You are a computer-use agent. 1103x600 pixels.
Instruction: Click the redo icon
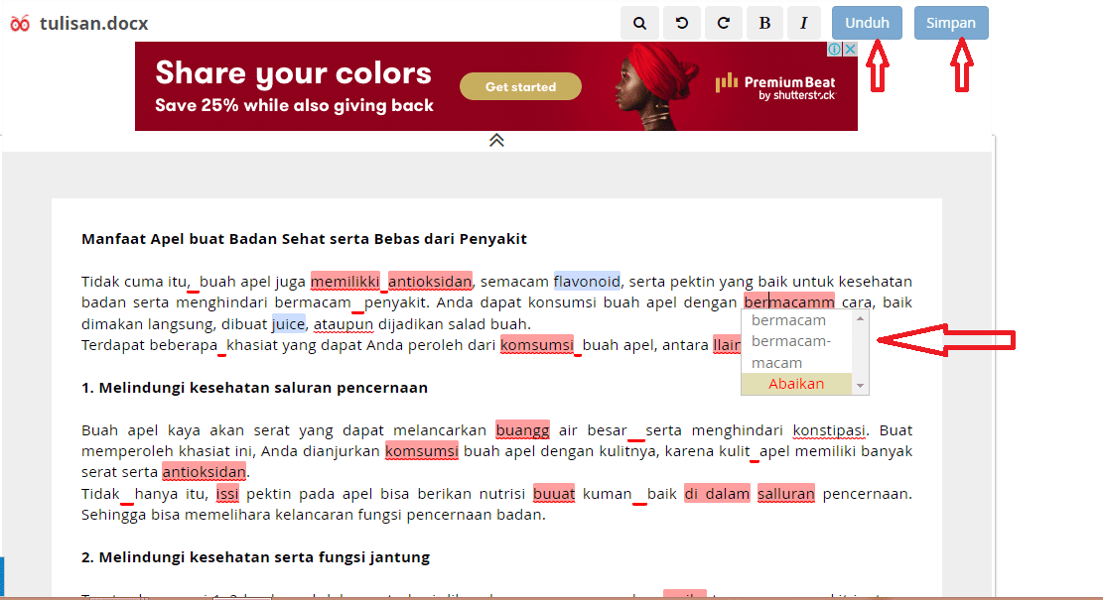723,22
